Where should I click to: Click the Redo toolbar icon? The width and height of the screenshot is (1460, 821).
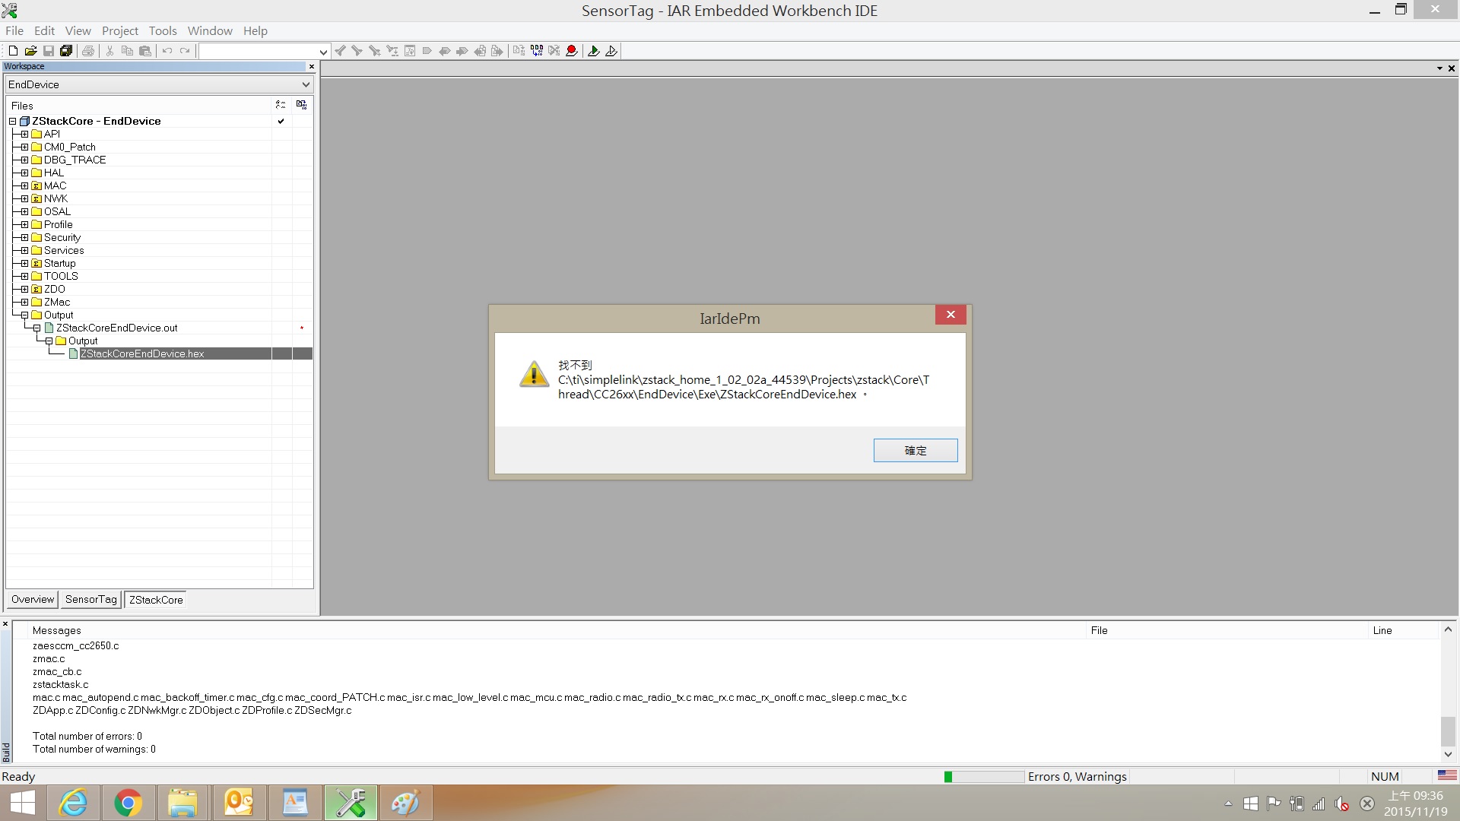pyautogui.click(x=185, y=51)
